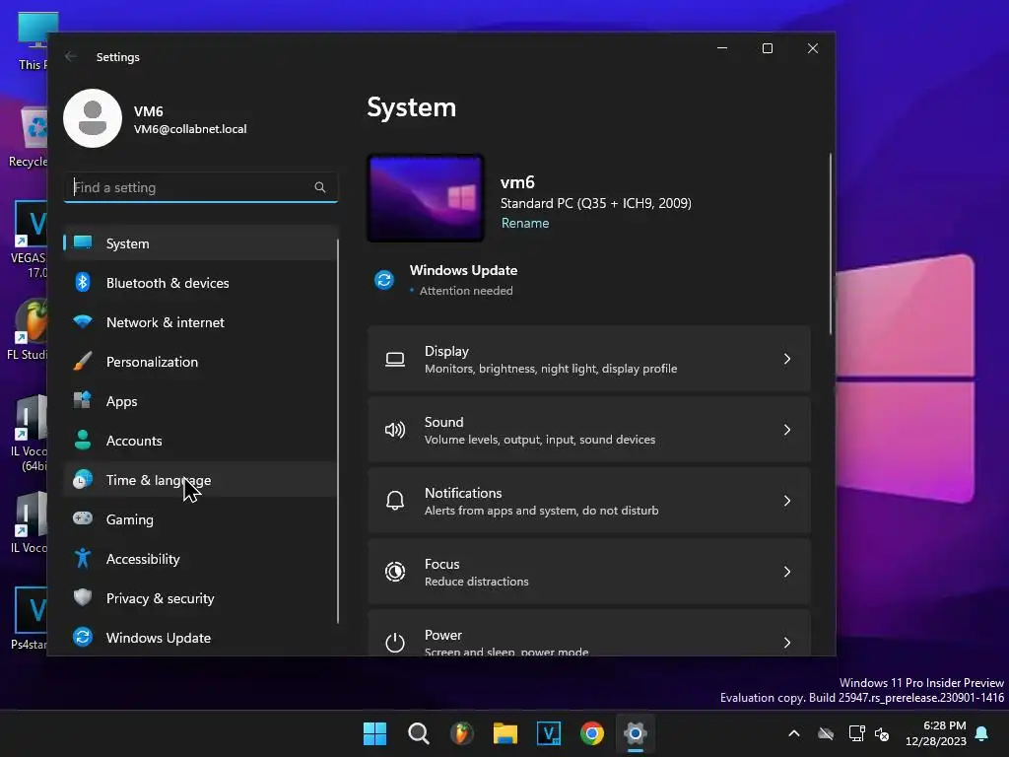Open Network & internet settings
The width and height of the screenshot is (1009, 757).
click(200, 322)
